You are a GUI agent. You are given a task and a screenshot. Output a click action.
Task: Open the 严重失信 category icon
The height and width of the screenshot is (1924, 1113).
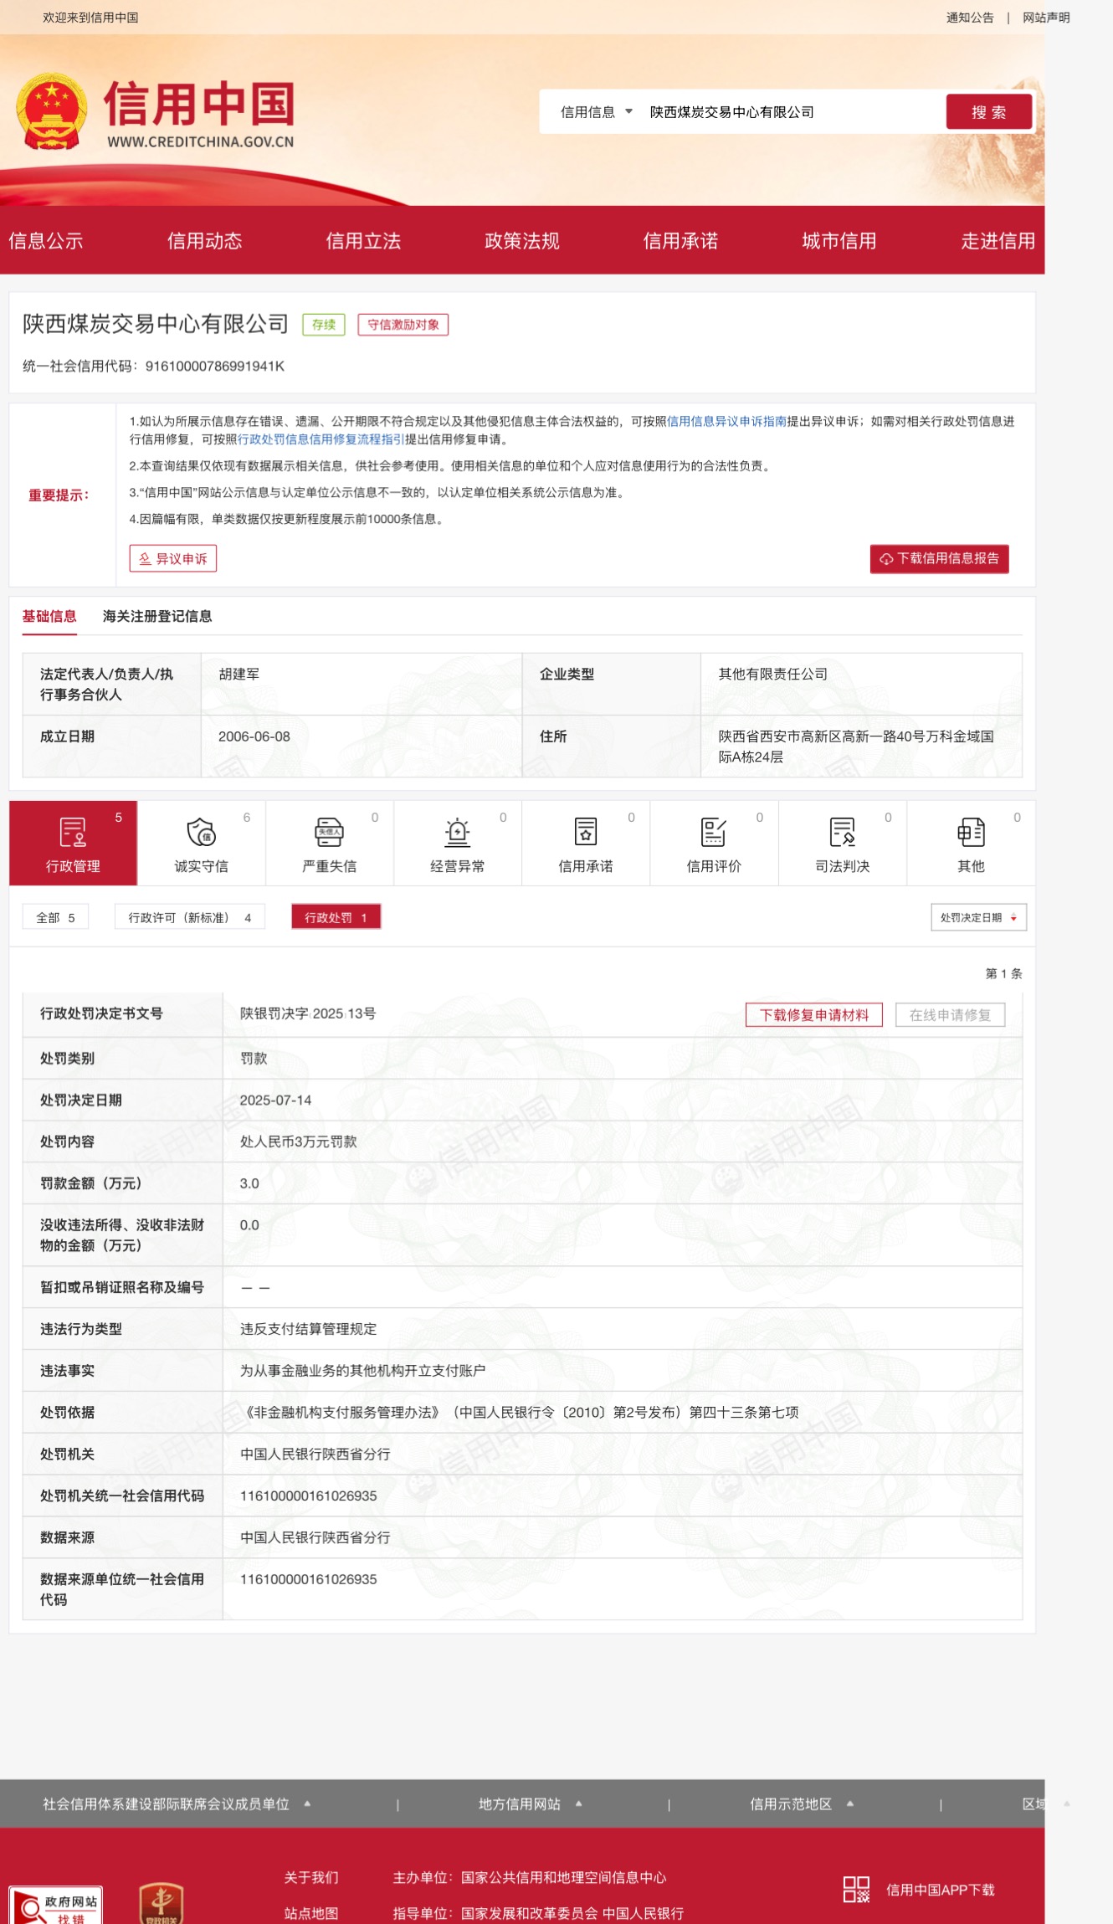(x=329, y=833)
